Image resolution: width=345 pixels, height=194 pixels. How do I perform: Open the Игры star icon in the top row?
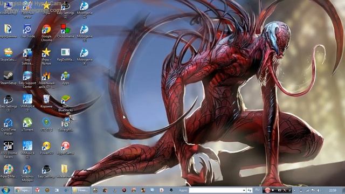coord(46,8)
